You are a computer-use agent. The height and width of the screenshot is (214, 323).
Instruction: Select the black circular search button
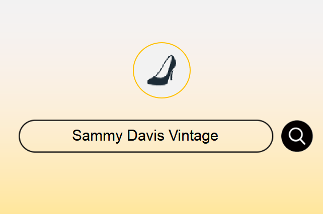pos(297,136)
